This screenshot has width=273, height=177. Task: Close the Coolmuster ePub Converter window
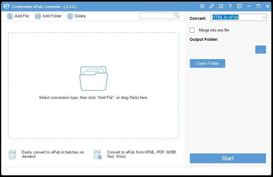point(268,7)
